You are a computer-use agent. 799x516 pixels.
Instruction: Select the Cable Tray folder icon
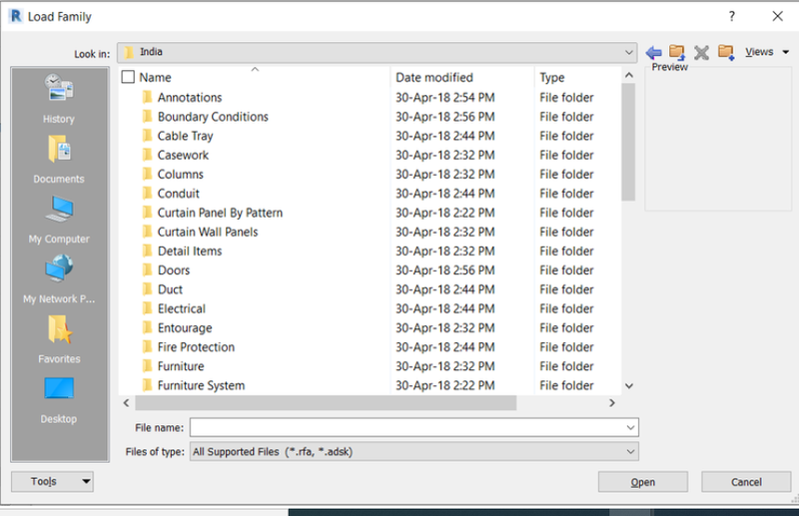pos(147,136)
